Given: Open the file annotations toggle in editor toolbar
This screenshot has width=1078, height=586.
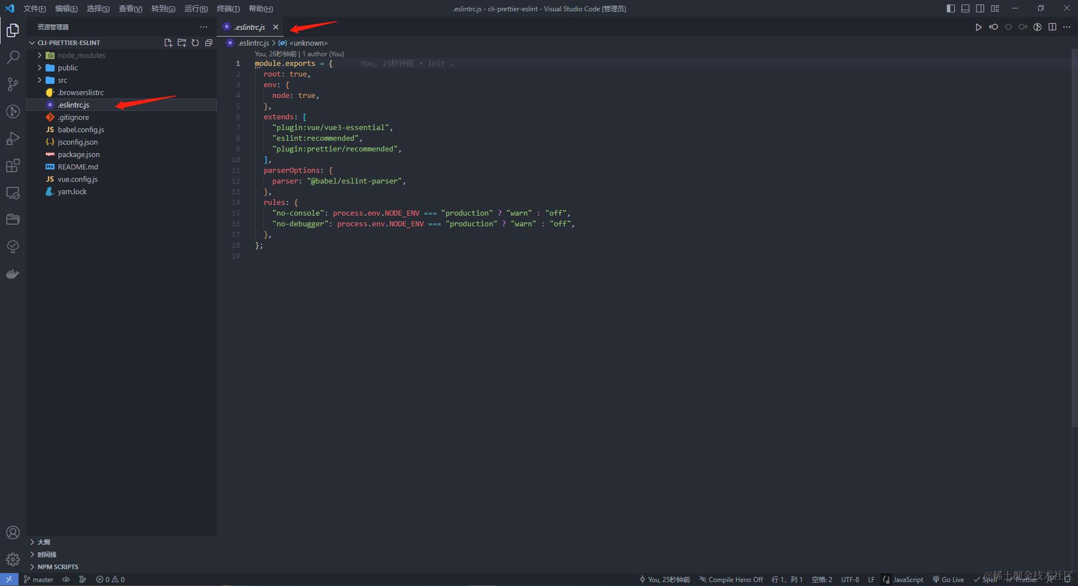Looking at the screenshot, I should coord(1037,27).
